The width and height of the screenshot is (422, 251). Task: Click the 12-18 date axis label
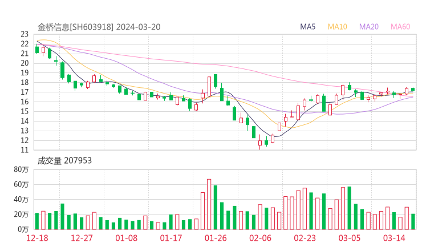[37, 238]
